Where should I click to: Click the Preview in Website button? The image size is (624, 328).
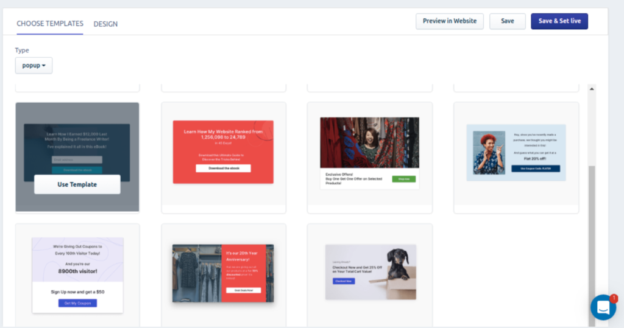450,21
